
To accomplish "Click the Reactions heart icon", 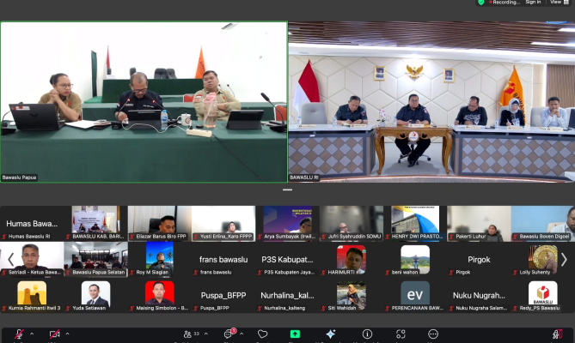I will 263,334.
